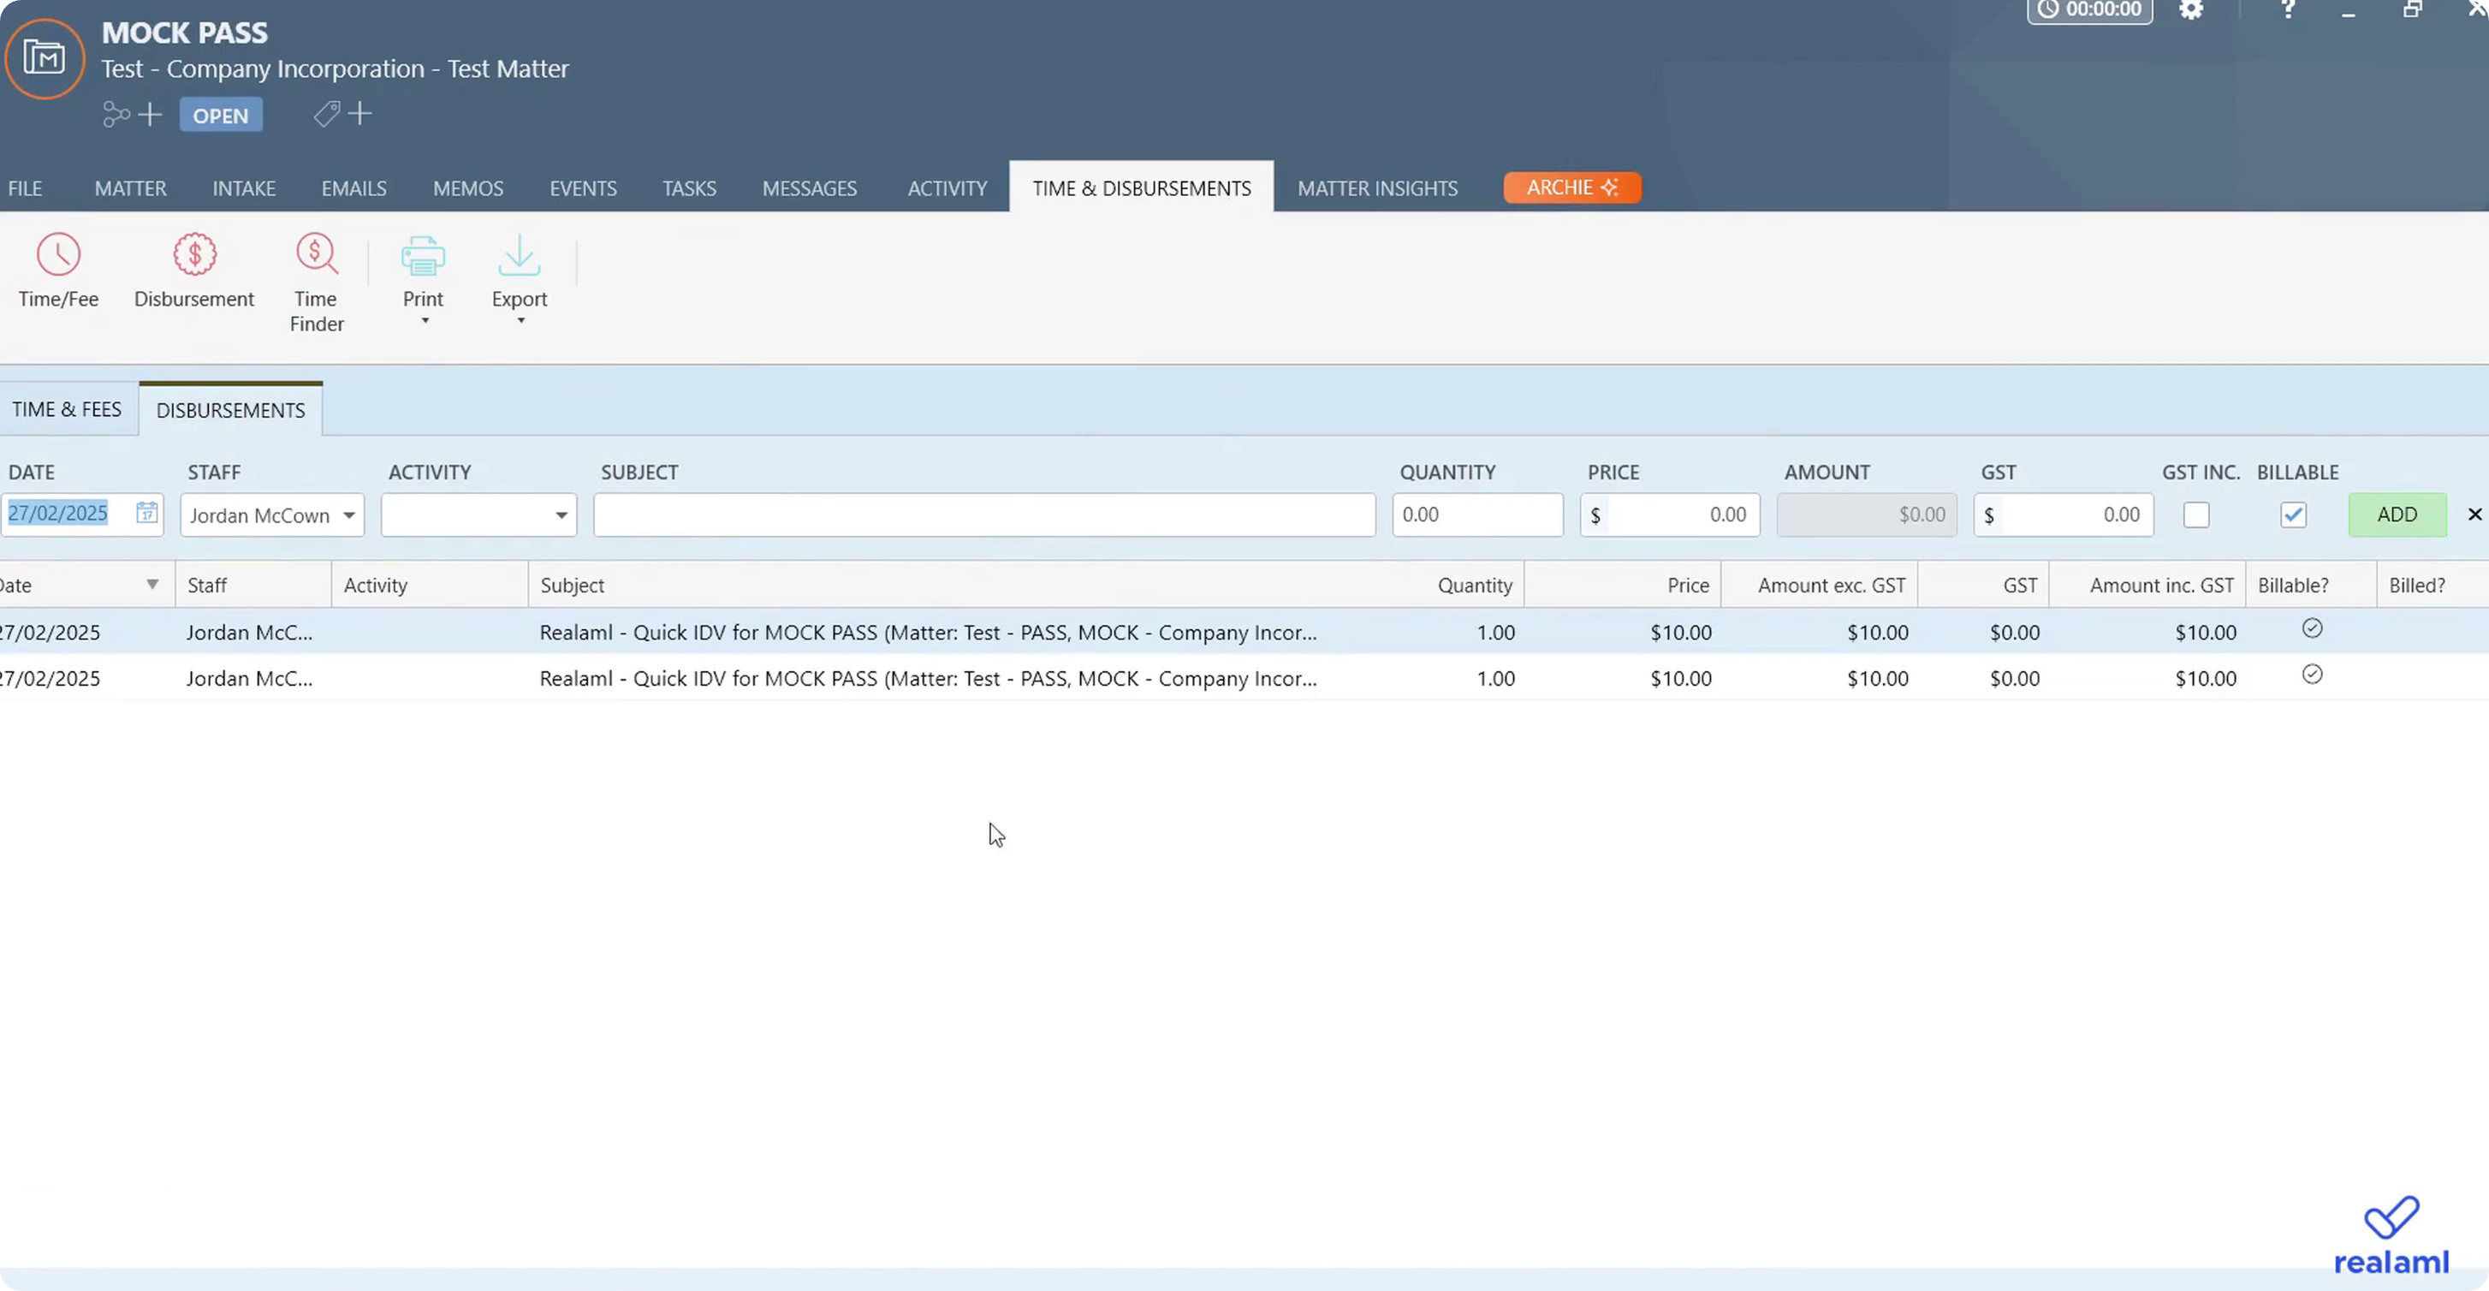
Task: Open the Activity dropdown
Action: 561,515
